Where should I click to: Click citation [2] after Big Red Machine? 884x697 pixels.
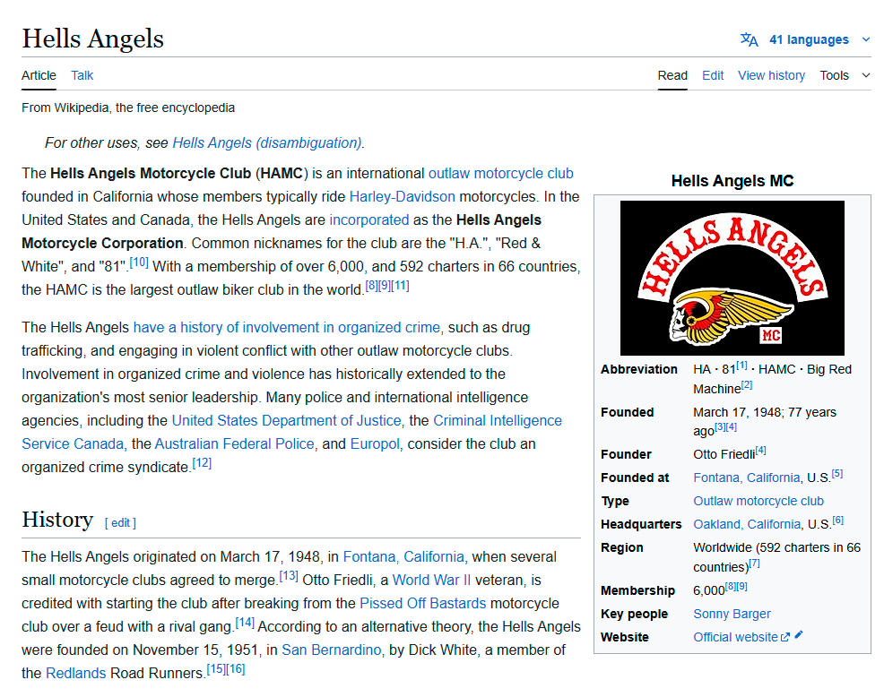747,385
